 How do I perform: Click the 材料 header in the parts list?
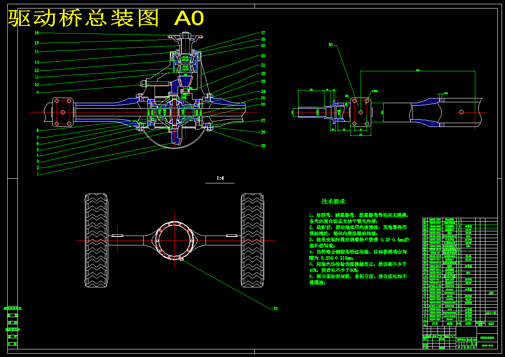468,323
